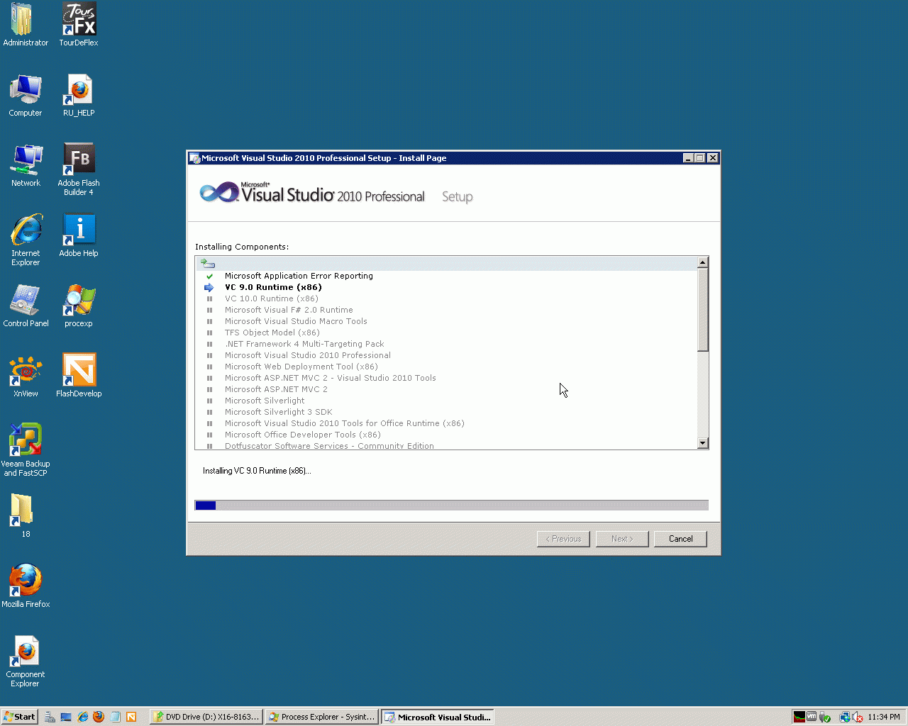Launch the procexp desktop shortcut
The height and width of the screenshot is (726, 908).
click(79, 306)
